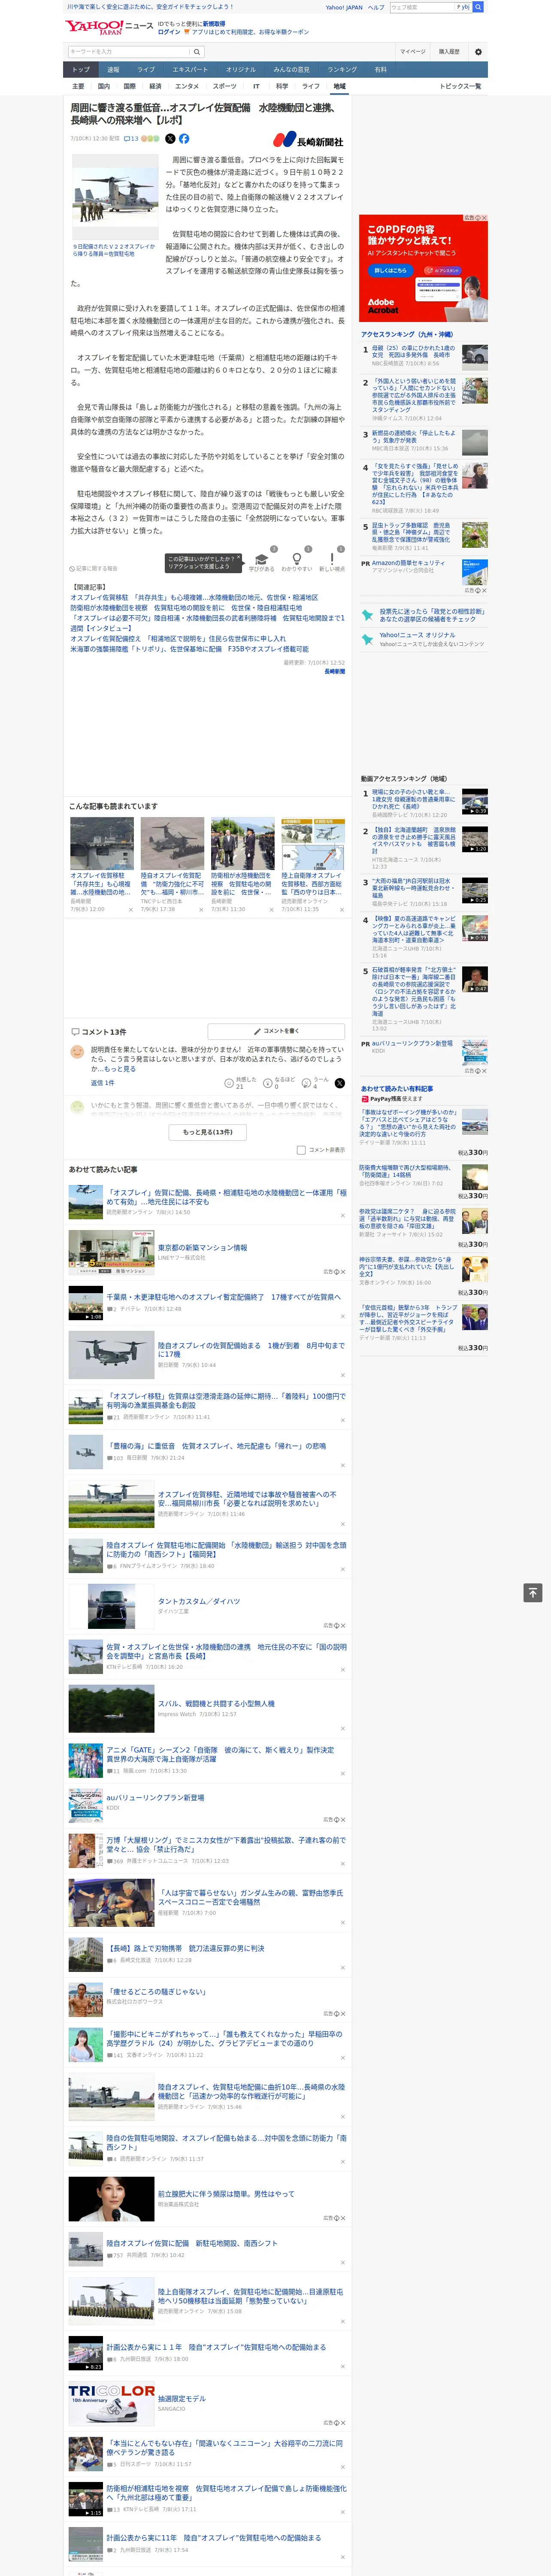
Task: Open the ランキング tab
Action: [342, 70]
